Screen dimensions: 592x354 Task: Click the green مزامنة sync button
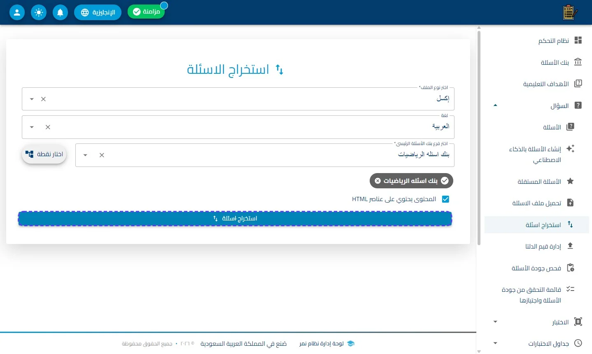(x=146, y=12)
